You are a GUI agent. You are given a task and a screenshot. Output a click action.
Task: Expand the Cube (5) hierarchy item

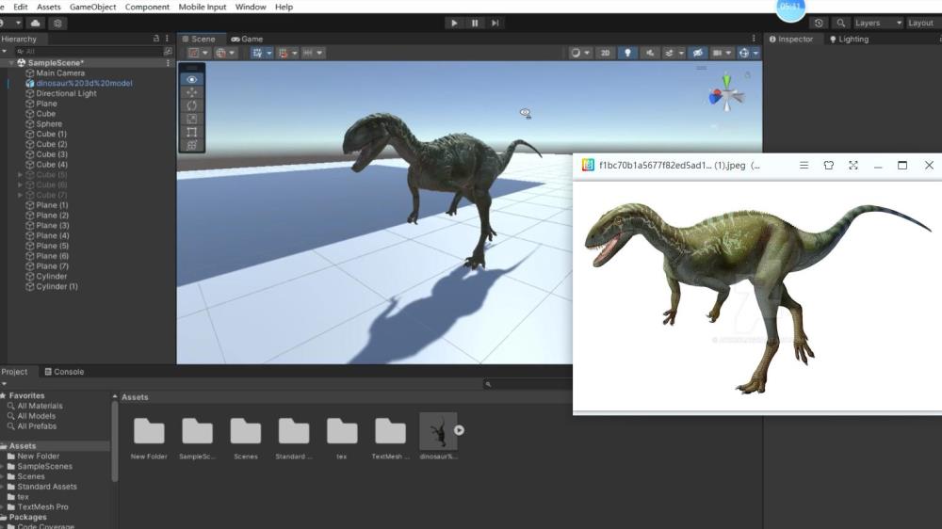[x=21, y=175]
